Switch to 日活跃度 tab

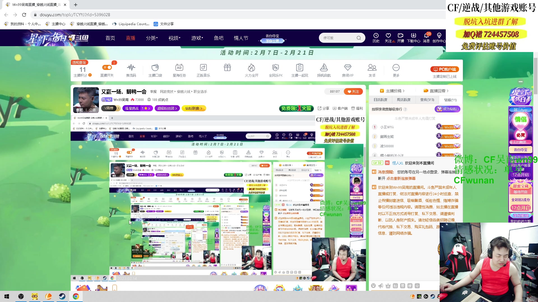click(380, 100)
